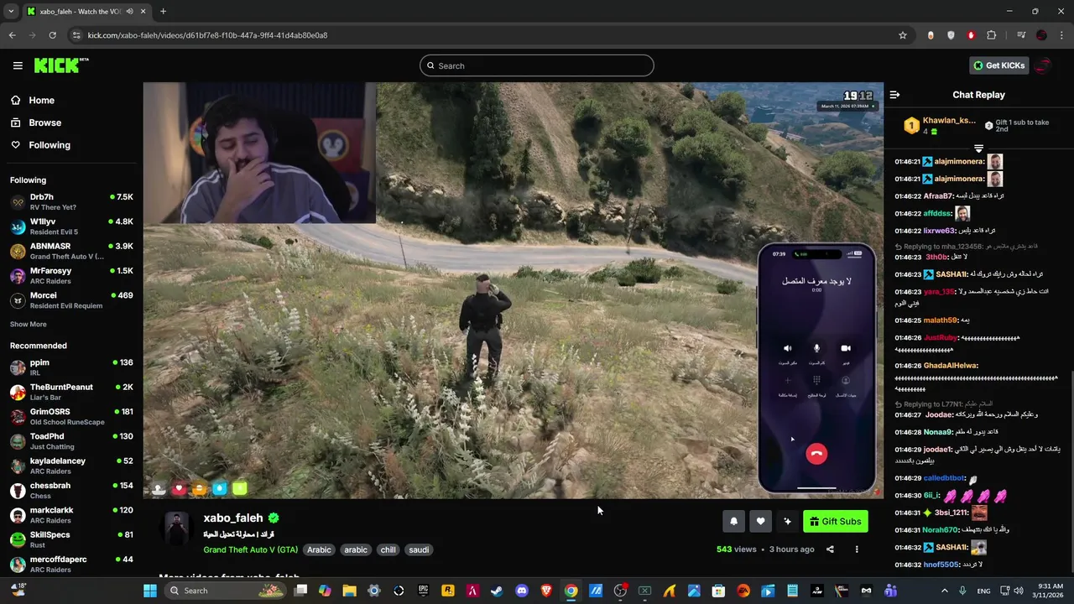1074x604 pixels.
Task: Click the heart follow icon
Action: coord(760,521)
